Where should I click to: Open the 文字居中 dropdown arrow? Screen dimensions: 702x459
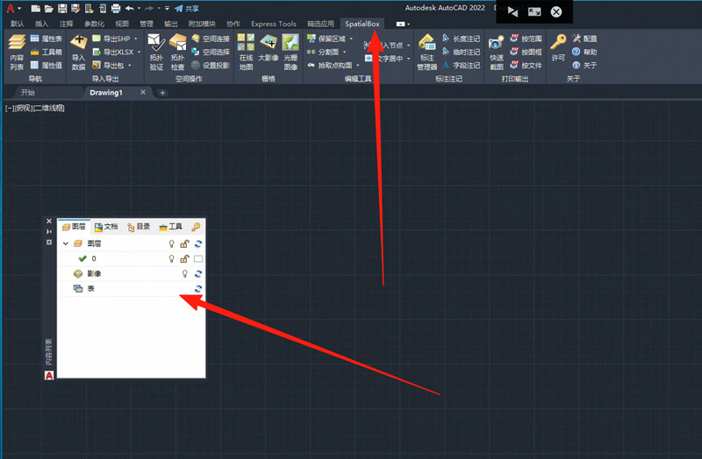click(x=408, y=59)
